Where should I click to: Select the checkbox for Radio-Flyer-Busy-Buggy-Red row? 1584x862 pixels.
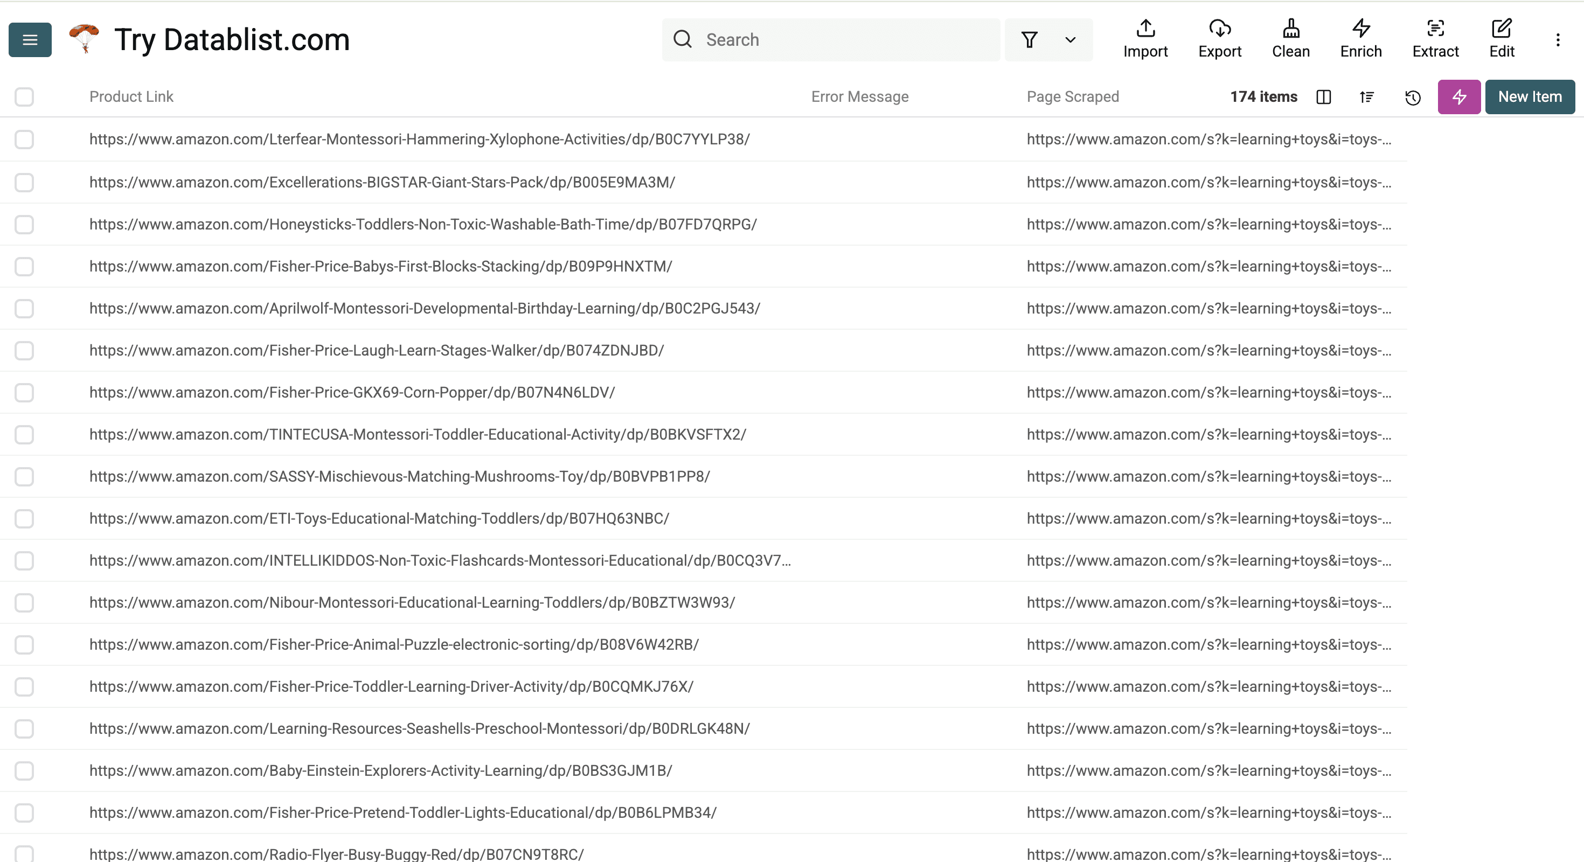pos(24,853)
